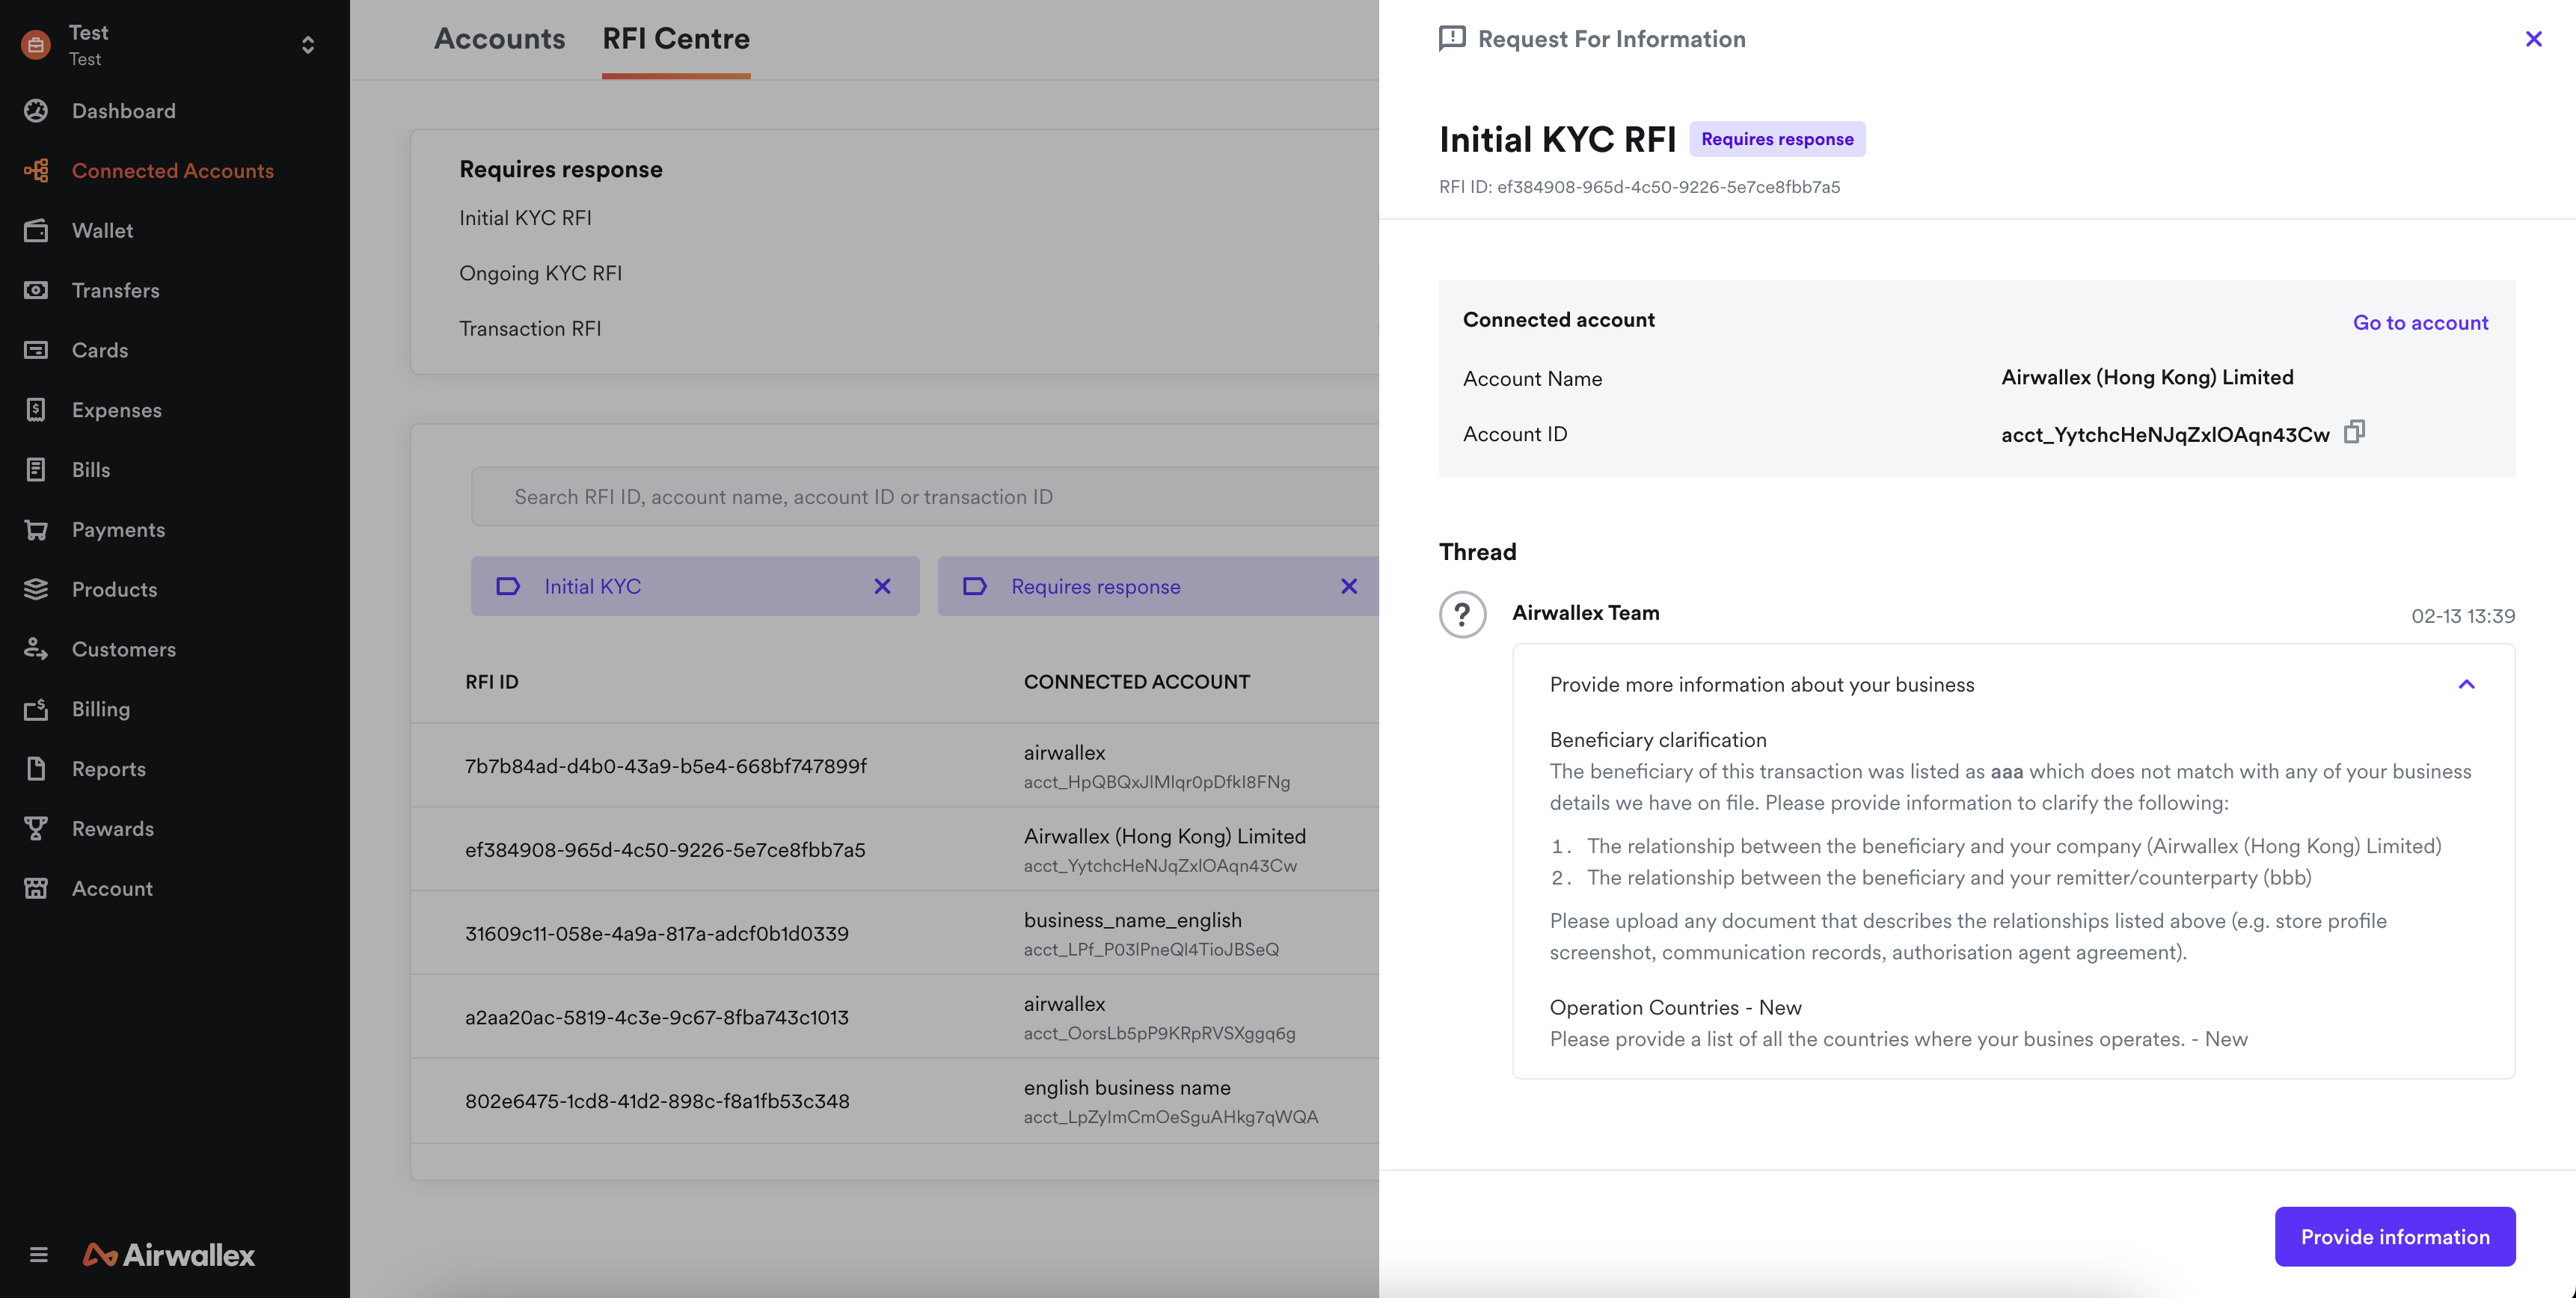Follow the Go to account link

[x=2420, y=323]
